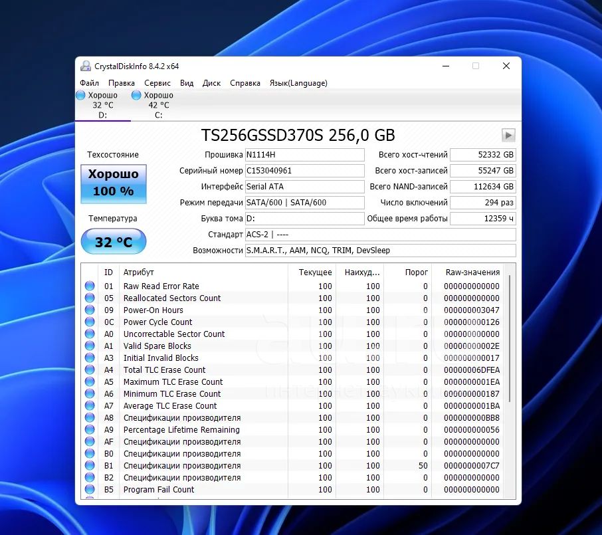
Task: Click status orb for Valid Spare Blocks
Action: pyautogui.click(x=90, y=346)
